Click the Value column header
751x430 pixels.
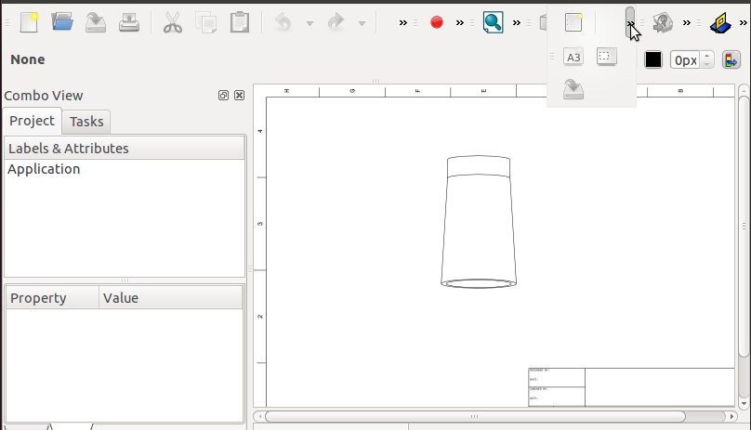(x=170, y=298)
